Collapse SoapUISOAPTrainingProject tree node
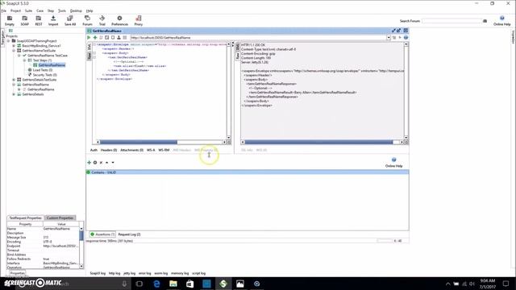Viewport: 516px width, 290px height. tap(9, 41)
